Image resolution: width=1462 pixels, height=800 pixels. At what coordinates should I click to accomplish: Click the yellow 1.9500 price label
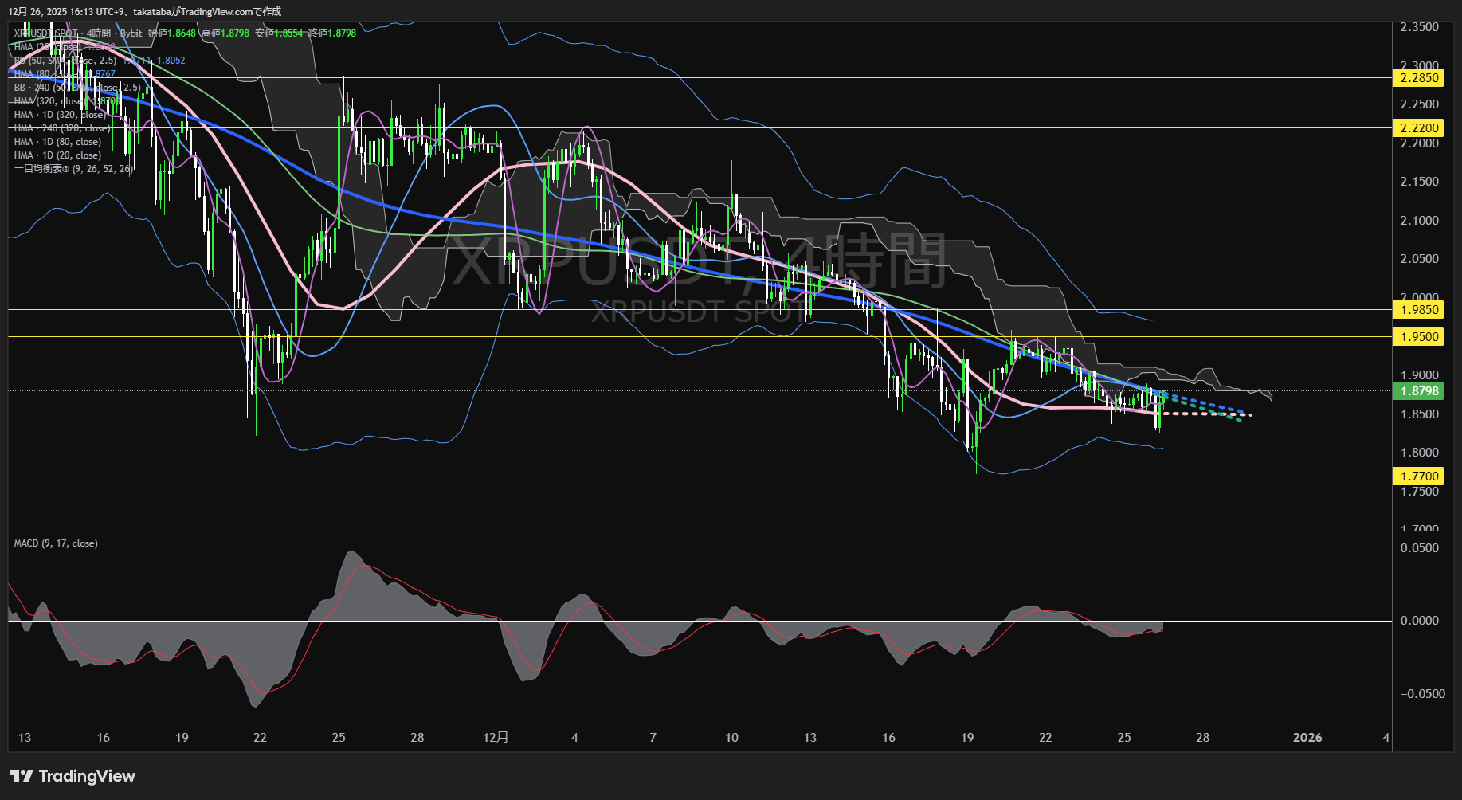1420,337
